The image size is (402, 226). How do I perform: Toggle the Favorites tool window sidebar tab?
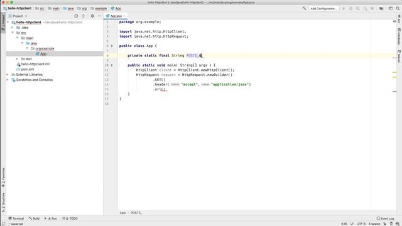click(x=3, y=178)
